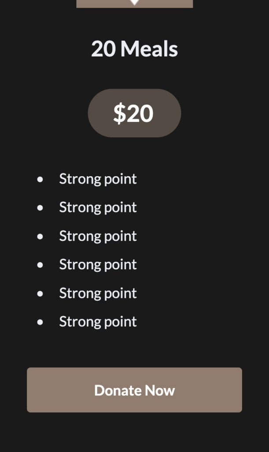Click the word Donate on the button

118,390
